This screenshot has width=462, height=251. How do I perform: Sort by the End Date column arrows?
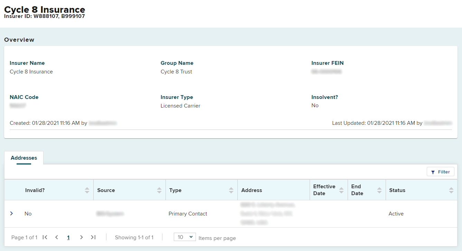379,190
